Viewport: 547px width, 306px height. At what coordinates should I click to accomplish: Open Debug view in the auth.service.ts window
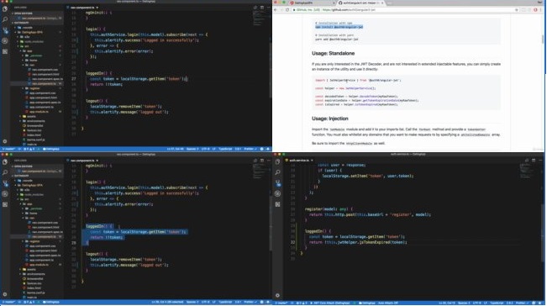click(277, 193)
